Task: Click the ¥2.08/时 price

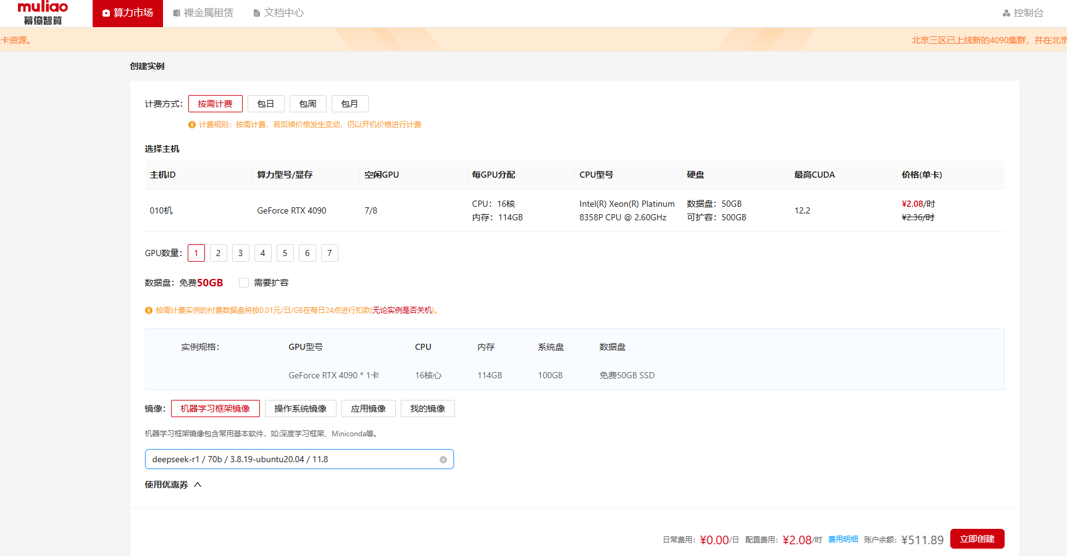Action: 918,204
